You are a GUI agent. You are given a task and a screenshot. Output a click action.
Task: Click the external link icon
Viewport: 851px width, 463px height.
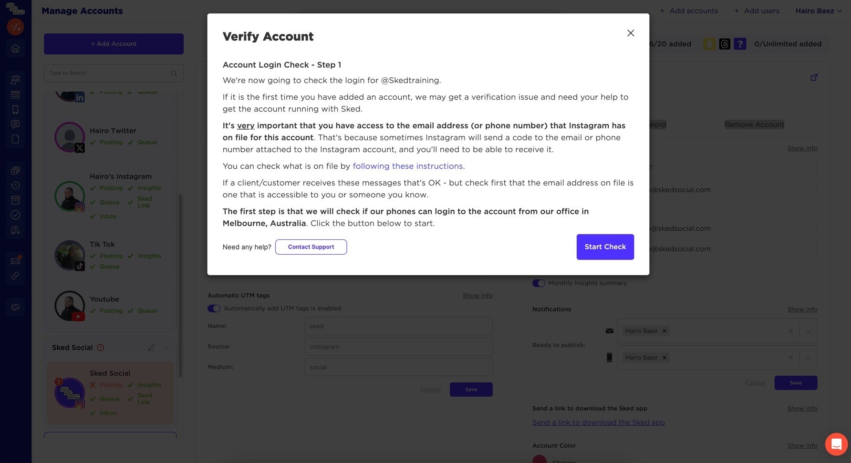pos(814,77)
